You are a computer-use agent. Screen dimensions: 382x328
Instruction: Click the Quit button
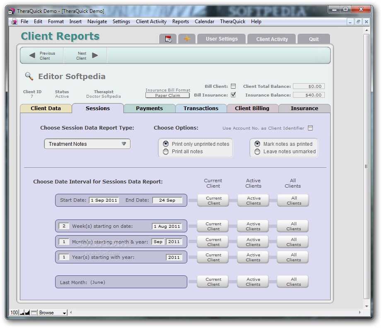[314, 39]
